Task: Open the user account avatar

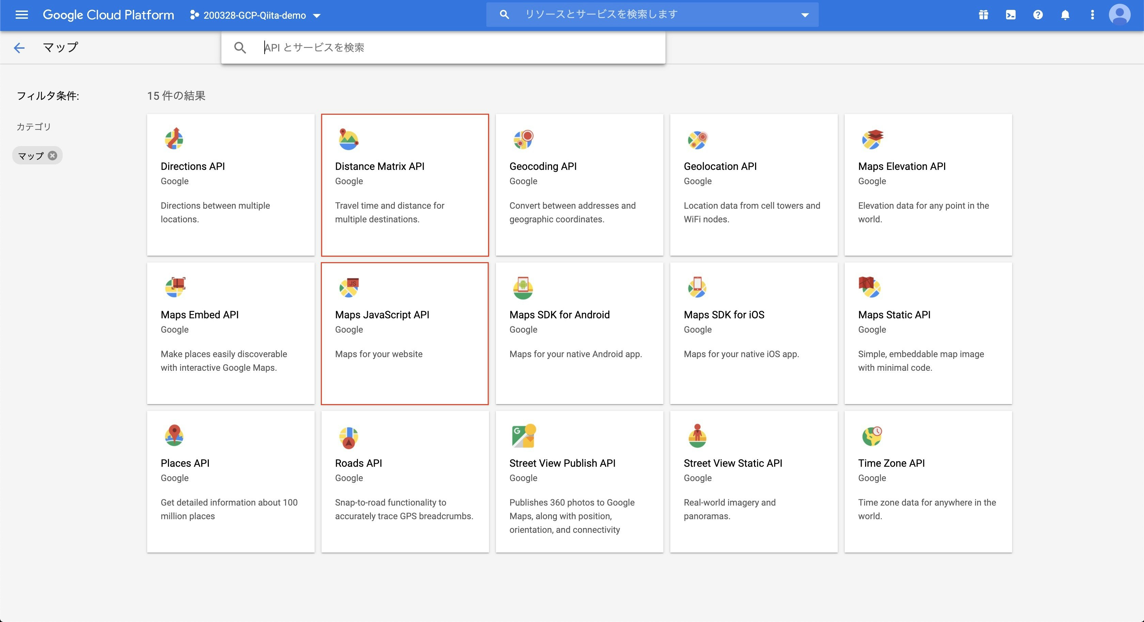Action: pyautogui.click(x=1119, y=15)
